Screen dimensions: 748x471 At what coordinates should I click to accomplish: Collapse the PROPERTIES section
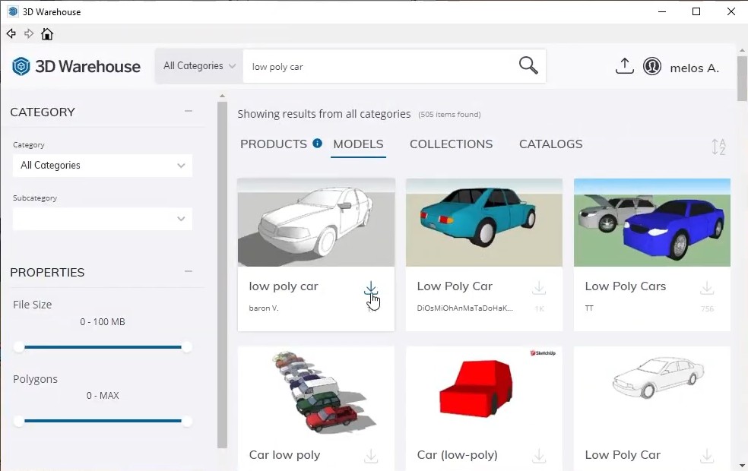(189, 271)
